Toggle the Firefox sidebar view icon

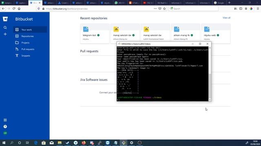point(241,9)
